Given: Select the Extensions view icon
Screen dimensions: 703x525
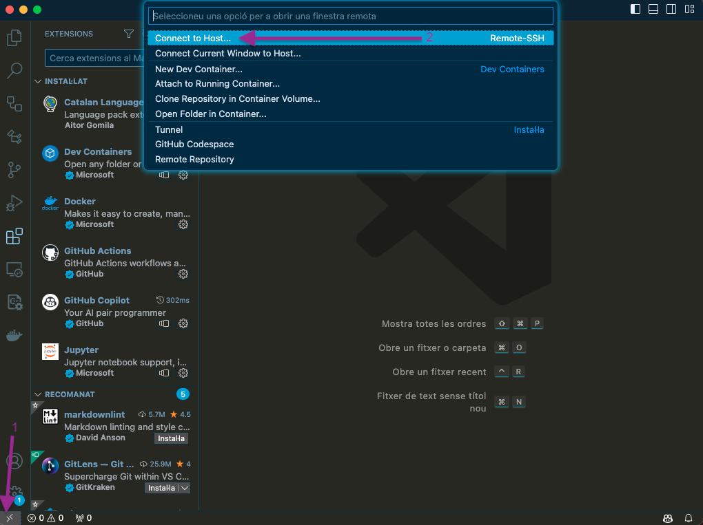Looking at the screenshot, I should (x=14, y=236).
